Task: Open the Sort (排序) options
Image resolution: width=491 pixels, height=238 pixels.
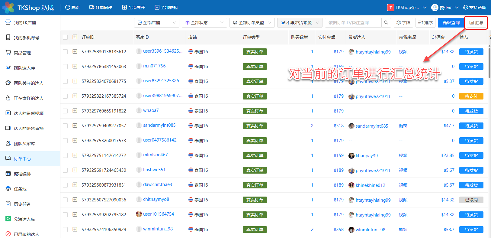Action: point(425,23)
